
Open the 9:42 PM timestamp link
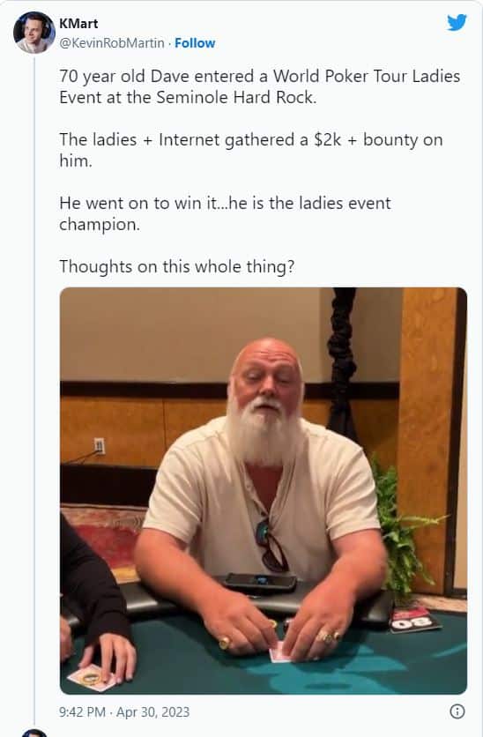coord(82,712)
